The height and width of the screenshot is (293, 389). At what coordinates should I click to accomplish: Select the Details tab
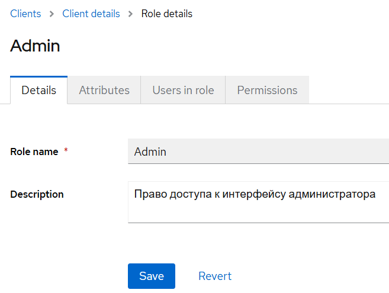click(x=39, y=91)
